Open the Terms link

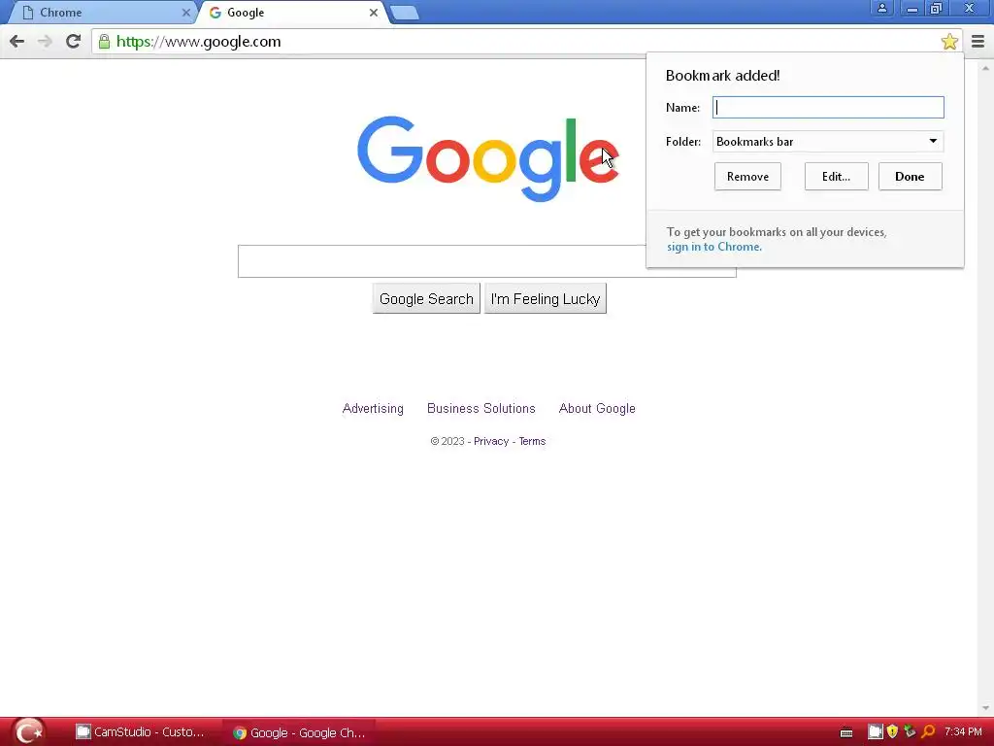pos(532,442)
